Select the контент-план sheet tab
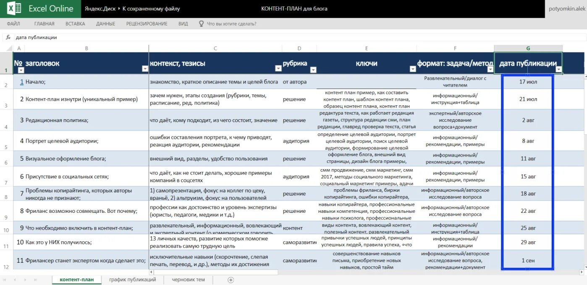 click(x=77, y=280)
